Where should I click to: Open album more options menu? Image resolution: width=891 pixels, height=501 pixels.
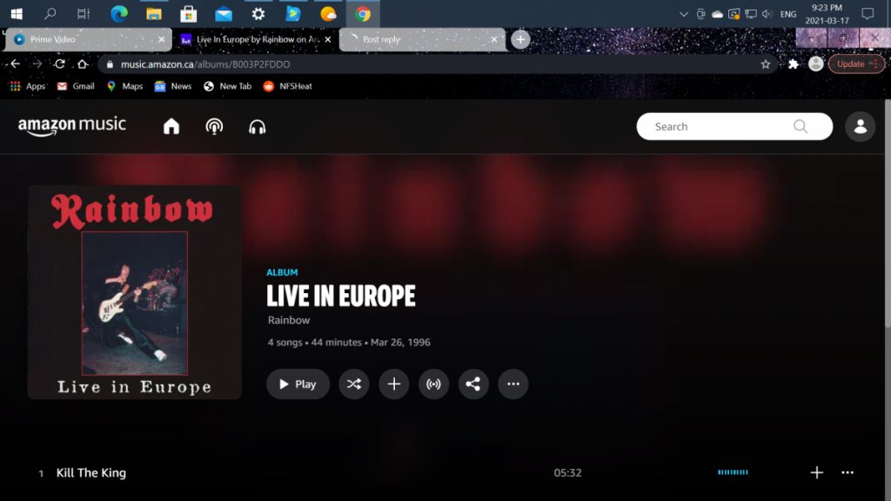coord(513,384)
